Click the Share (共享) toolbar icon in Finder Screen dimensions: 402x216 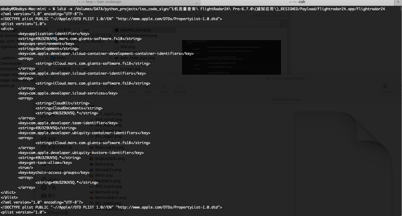164,86
